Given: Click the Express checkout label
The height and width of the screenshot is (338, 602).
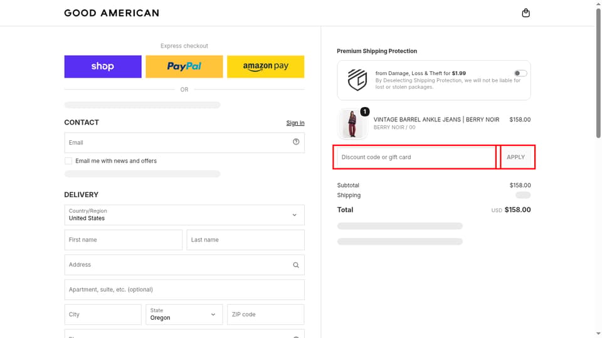Looking at the screenshot, I should [184, 46].
